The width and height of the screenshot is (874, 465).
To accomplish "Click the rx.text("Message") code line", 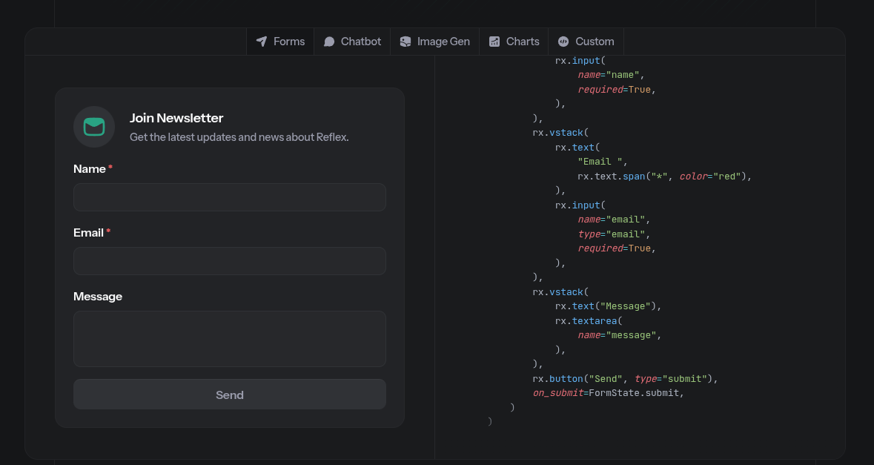I will coord(608,306).
